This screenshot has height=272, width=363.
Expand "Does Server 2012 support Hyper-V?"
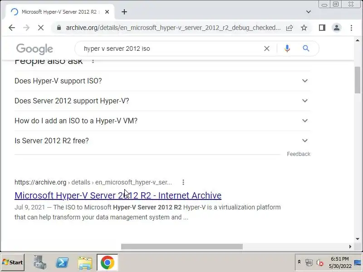tap(162, 101)
